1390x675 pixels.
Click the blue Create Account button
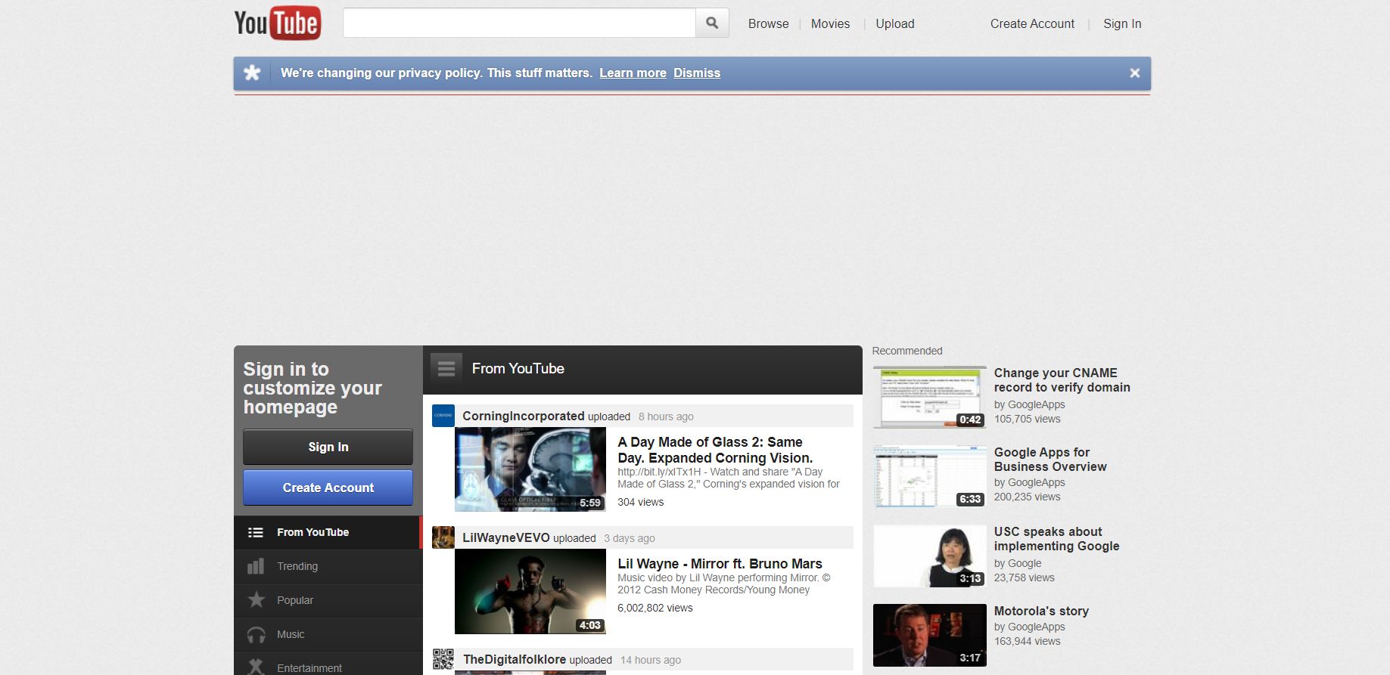[328, 488]
